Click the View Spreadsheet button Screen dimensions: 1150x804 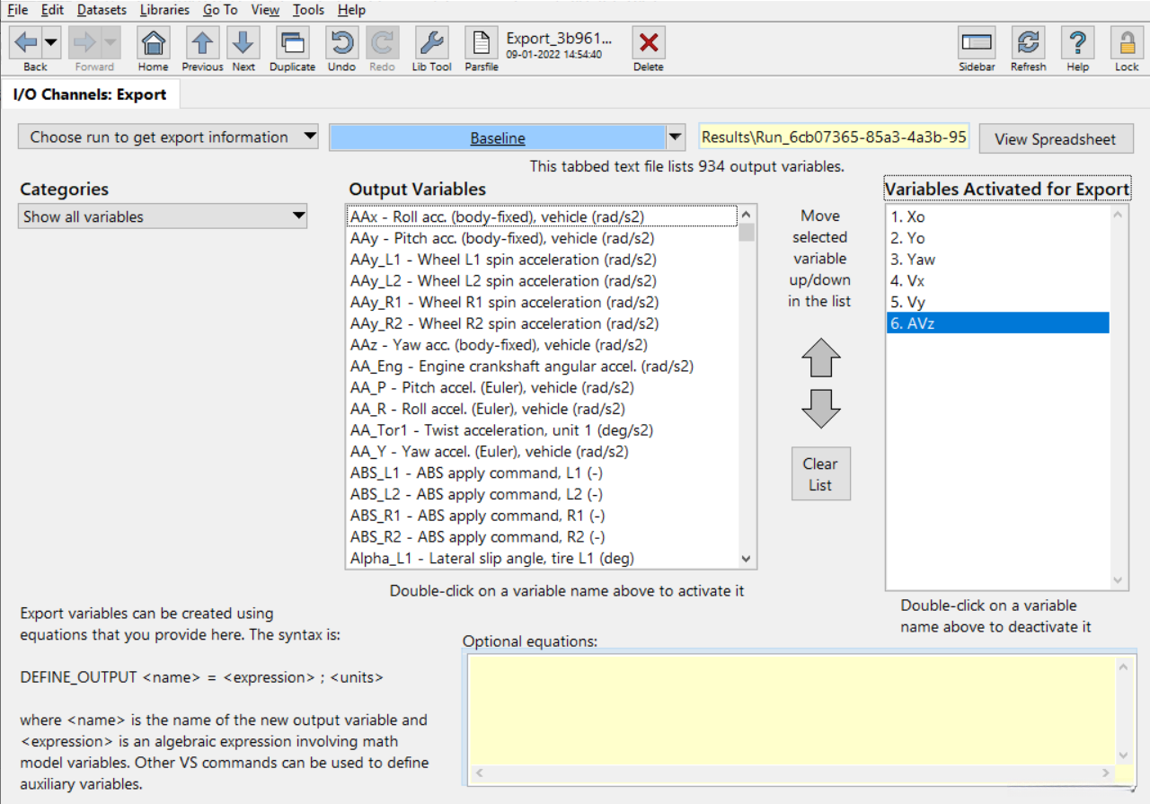click(1055, 139)
